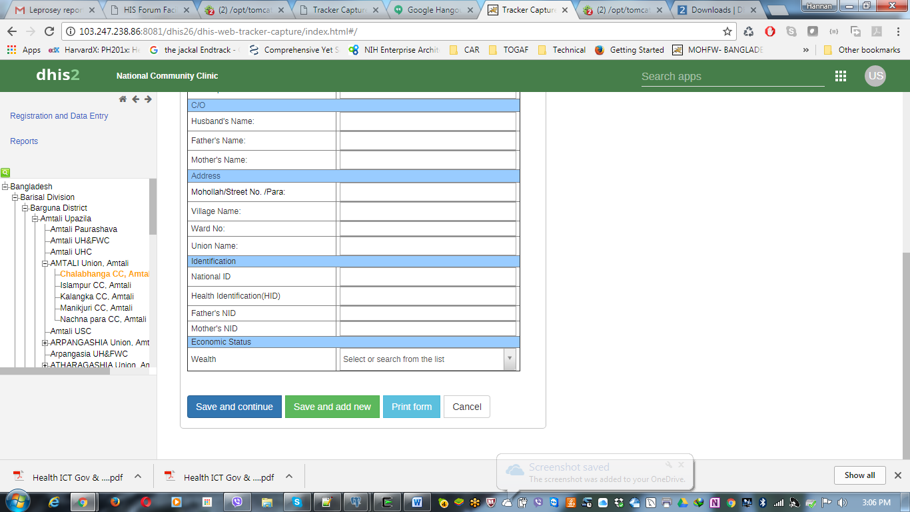
Task: Open the Chrome menu (three dots)
Action: point(897,31)
